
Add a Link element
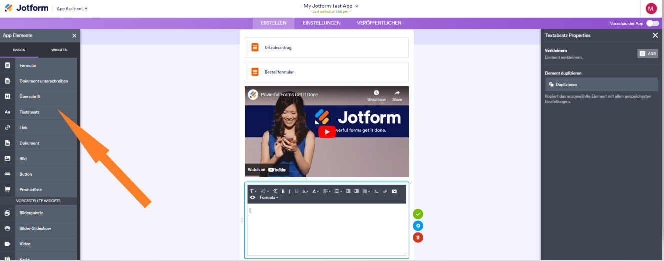39,128
